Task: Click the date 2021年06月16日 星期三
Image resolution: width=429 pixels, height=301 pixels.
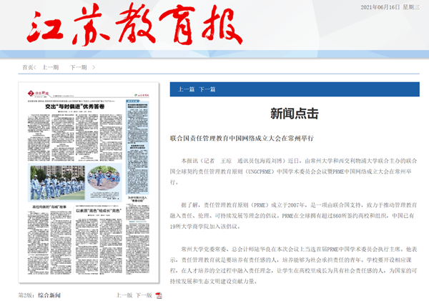Action: pos(392,6)
